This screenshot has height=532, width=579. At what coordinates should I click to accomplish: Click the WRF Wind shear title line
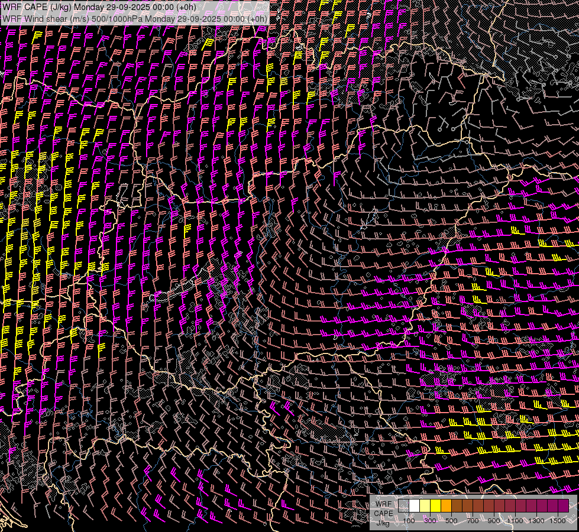tap(135, 18)
